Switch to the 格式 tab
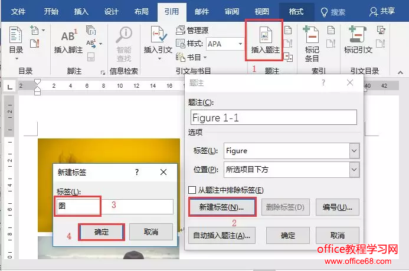The width and height of the screenshot is (409, 271). tap(296, 12)
